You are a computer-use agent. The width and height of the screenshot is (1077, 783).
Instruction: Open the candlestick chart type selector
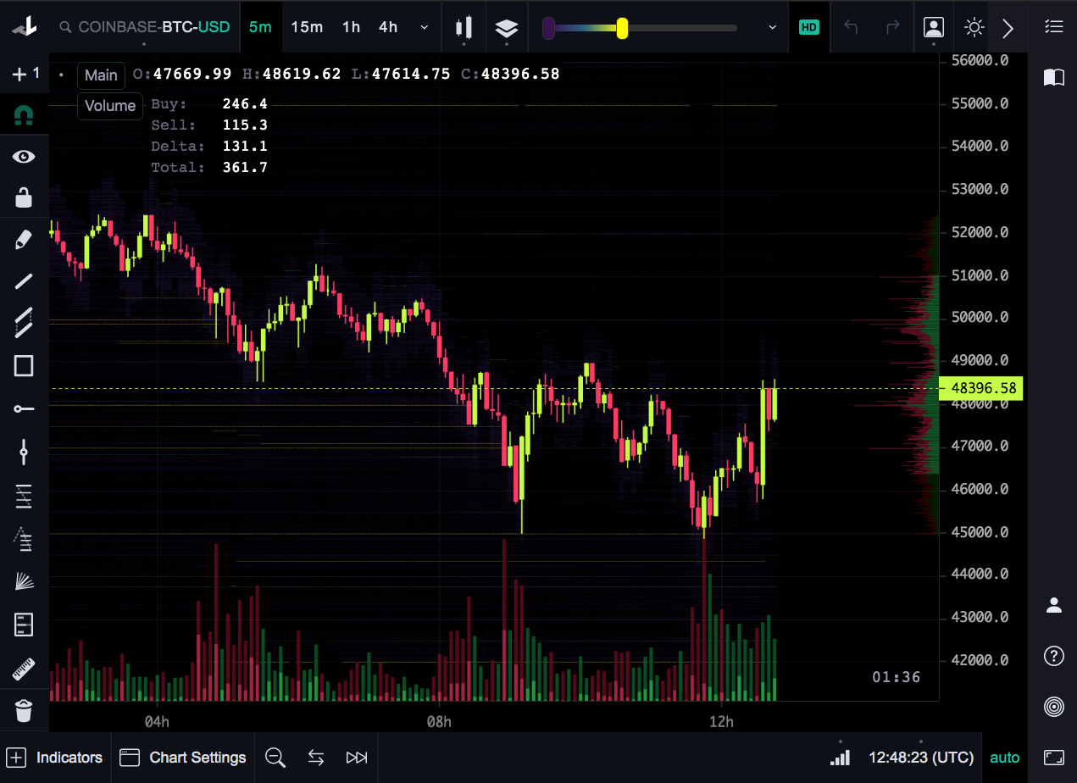pyautogui.click(x=464, y=27)
